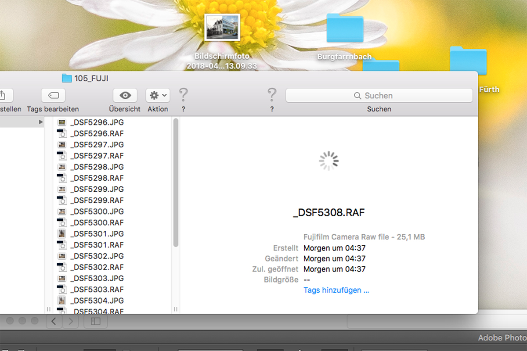Screen dimensions: 527x351
Task: Click the RAF file icon of _DSF5300.RAF
Action: [61, 222]
